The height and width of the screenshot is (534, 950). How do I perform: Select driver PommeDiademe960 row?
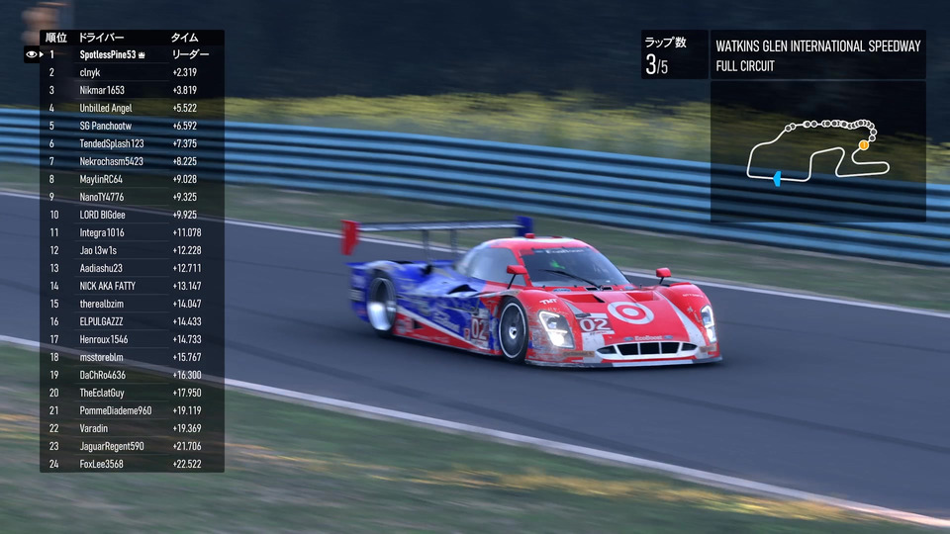132,410
